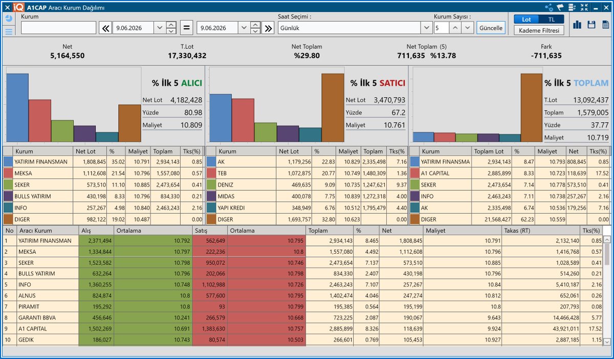
Task: Save with the floppy disk icon
Action: (x=591, y=25)
